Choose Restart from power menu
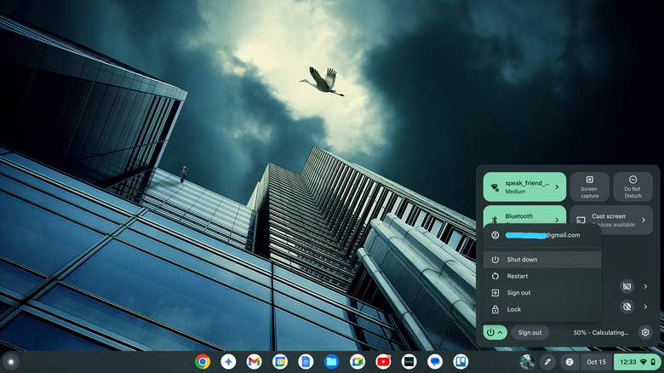The image size is (664, 373). click(518, 276)
